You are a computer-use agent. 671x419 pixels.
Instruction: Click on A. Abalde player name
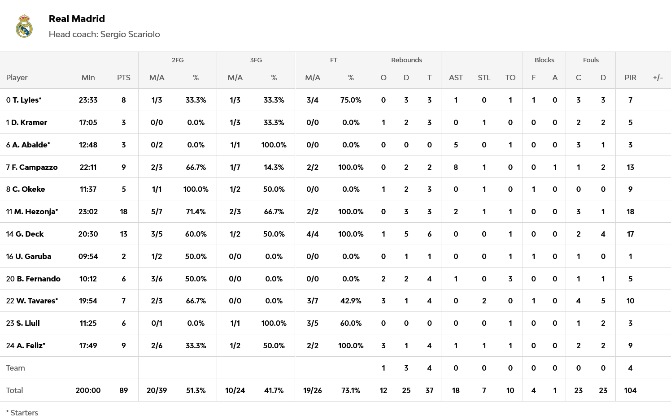(30, 145)
